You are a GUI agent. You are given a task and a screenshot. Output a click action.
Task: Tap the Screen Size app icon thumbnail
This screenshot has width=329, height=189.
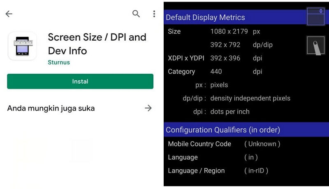[x=23, y=46]
